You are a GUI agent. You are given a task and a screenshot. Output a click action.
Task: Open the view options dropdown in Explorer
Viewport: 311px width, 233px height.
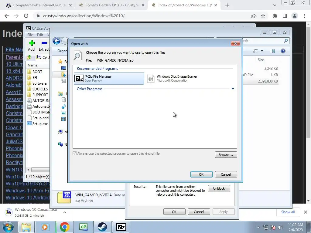262,51
